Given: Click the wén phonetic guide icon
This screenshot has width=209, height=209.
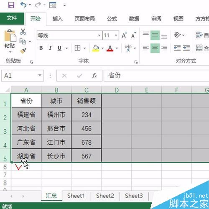Looking at the screenshot, I should [x=128, y=48].
